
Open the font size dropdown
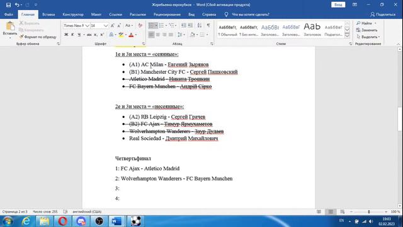(x=106, y=25)
